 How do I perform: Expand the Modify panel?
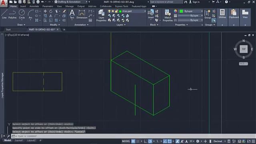(55, 25)
